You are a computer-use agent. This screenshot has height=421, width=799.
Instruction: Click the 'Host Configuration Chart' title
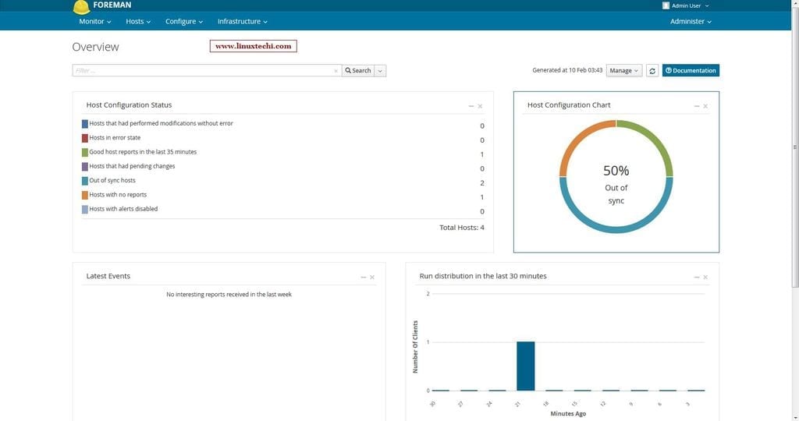coord(569,105)
